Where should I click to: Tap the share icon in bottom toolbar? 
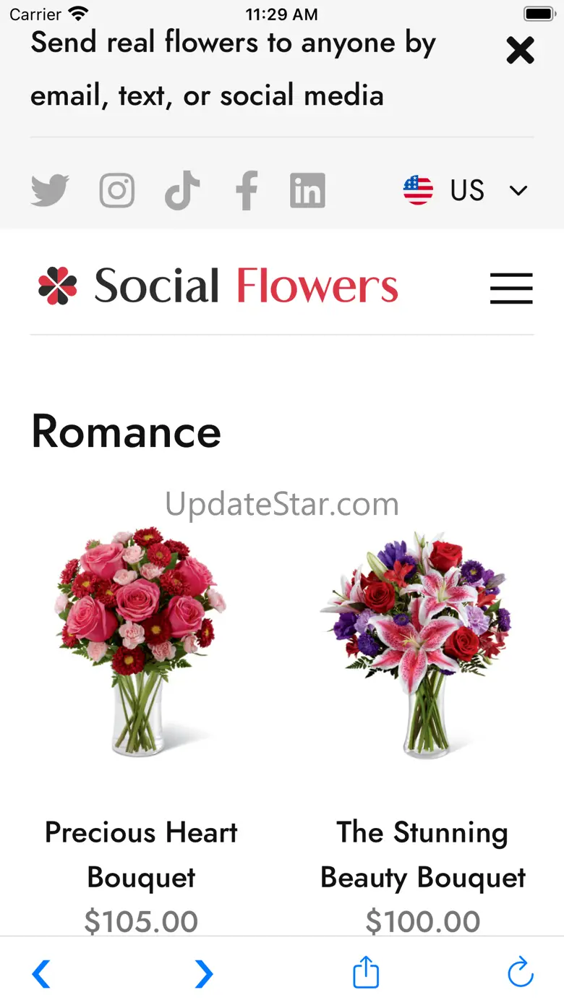[x=366, y=972]
